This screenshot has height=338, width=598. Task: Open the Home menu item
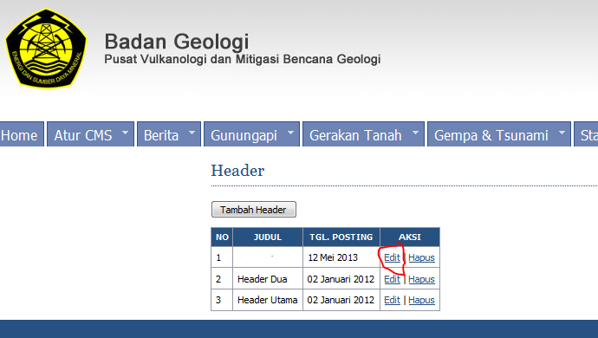[21, 134]
